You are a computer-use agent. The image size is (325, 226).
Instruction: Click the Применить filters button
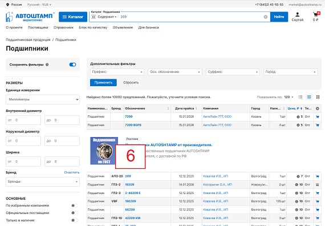coord(103,82)
